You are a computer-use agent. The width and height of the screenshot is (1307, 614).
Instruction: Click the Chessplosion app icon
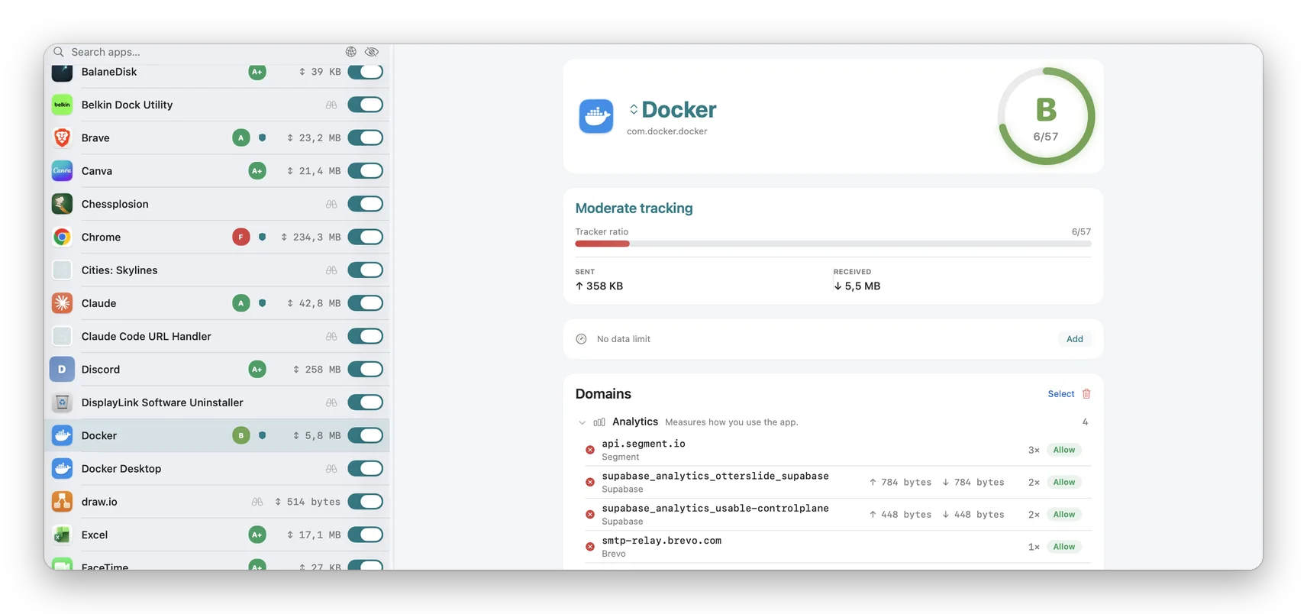[x=63, y=204]
